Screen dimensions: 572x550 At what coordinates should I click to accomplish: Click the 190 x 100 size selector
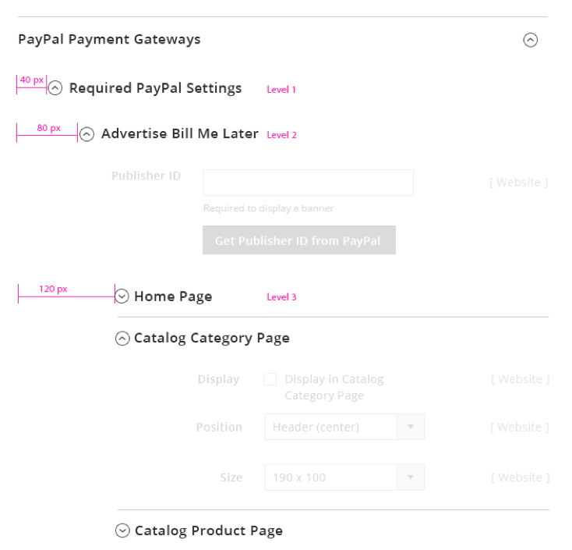[330, 477]
